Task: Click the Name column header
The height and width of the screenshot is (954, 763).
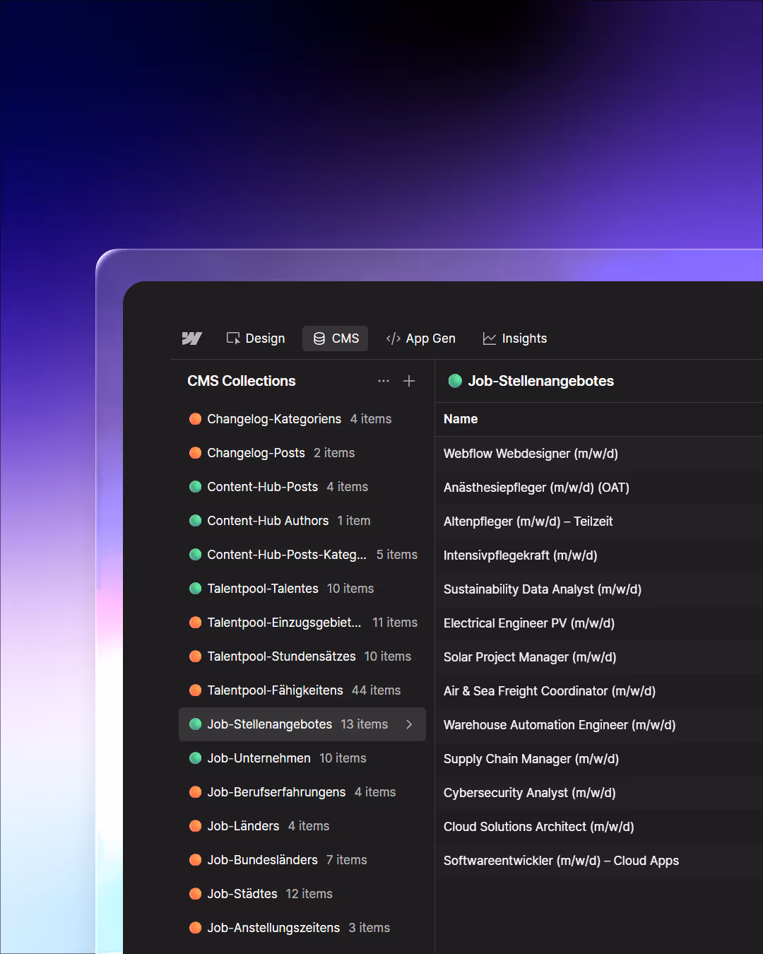Action: (461, 419)
